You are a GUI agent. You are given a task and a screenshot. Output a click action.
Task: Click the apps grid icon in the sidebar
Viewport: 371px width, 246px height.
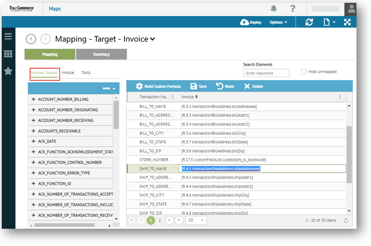coord(8,54)
